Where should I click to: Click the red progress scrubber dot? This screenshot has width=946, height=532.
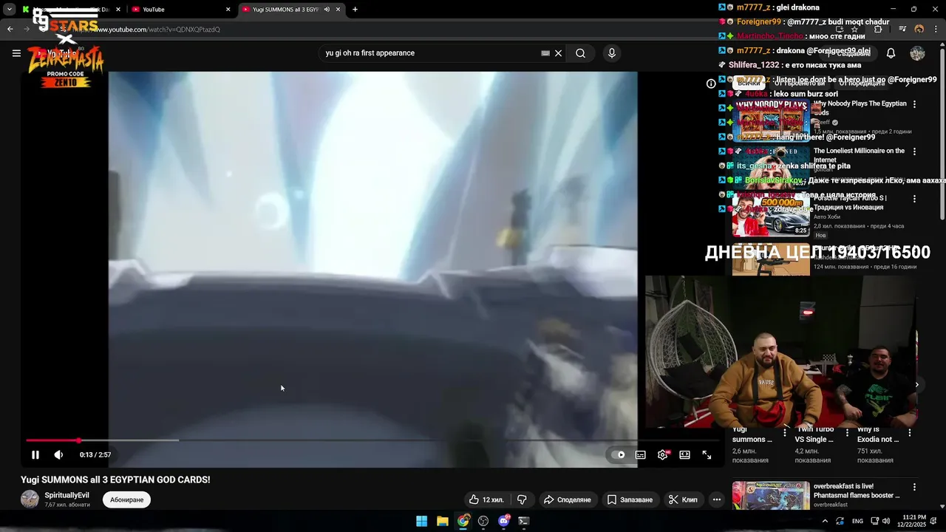[x=78, y=440]
